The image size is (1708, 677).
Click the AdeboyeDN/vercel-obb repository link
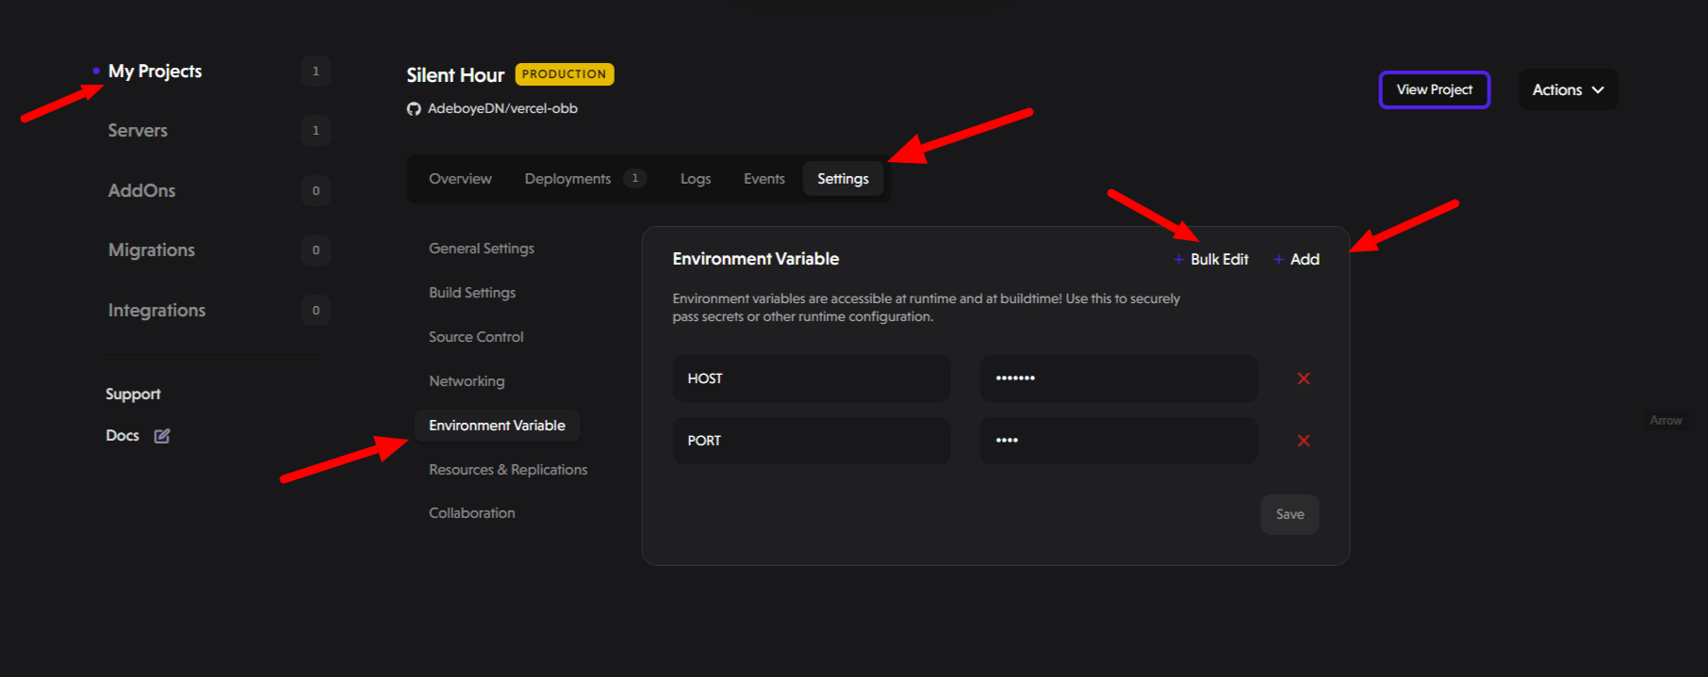(502, 108)
